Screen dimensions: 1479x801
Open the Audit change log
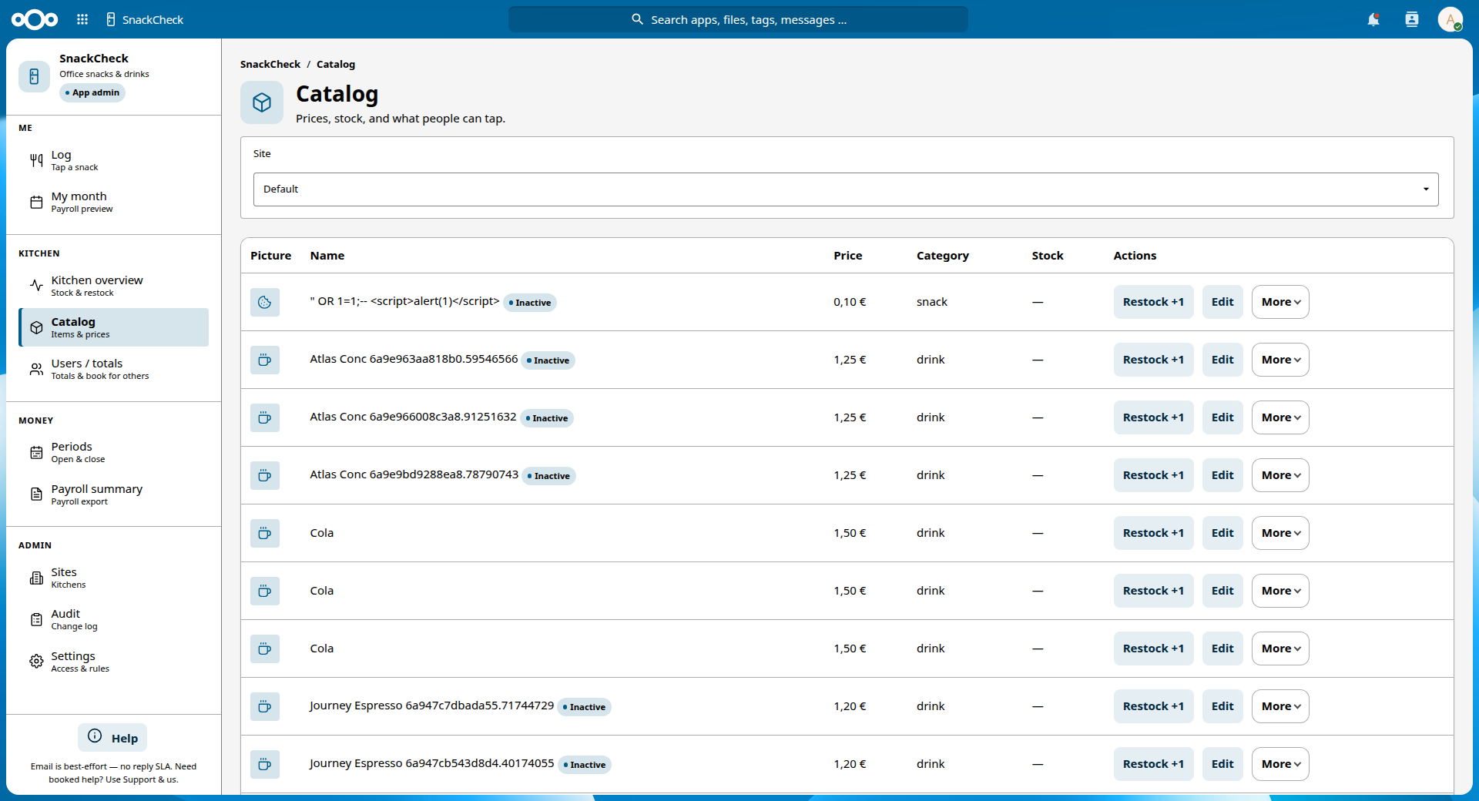[113, 619]
